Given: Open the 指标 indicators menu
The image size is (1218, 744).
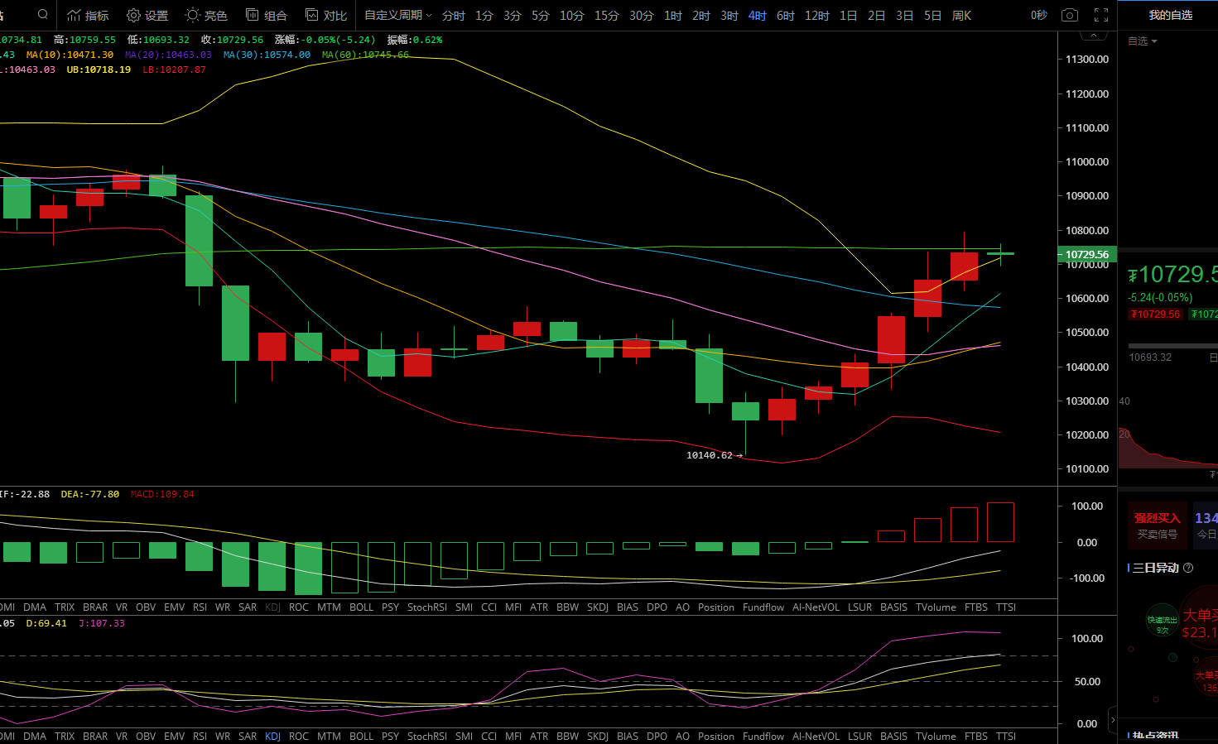Looking at the screenshot, I should (88, 15).
